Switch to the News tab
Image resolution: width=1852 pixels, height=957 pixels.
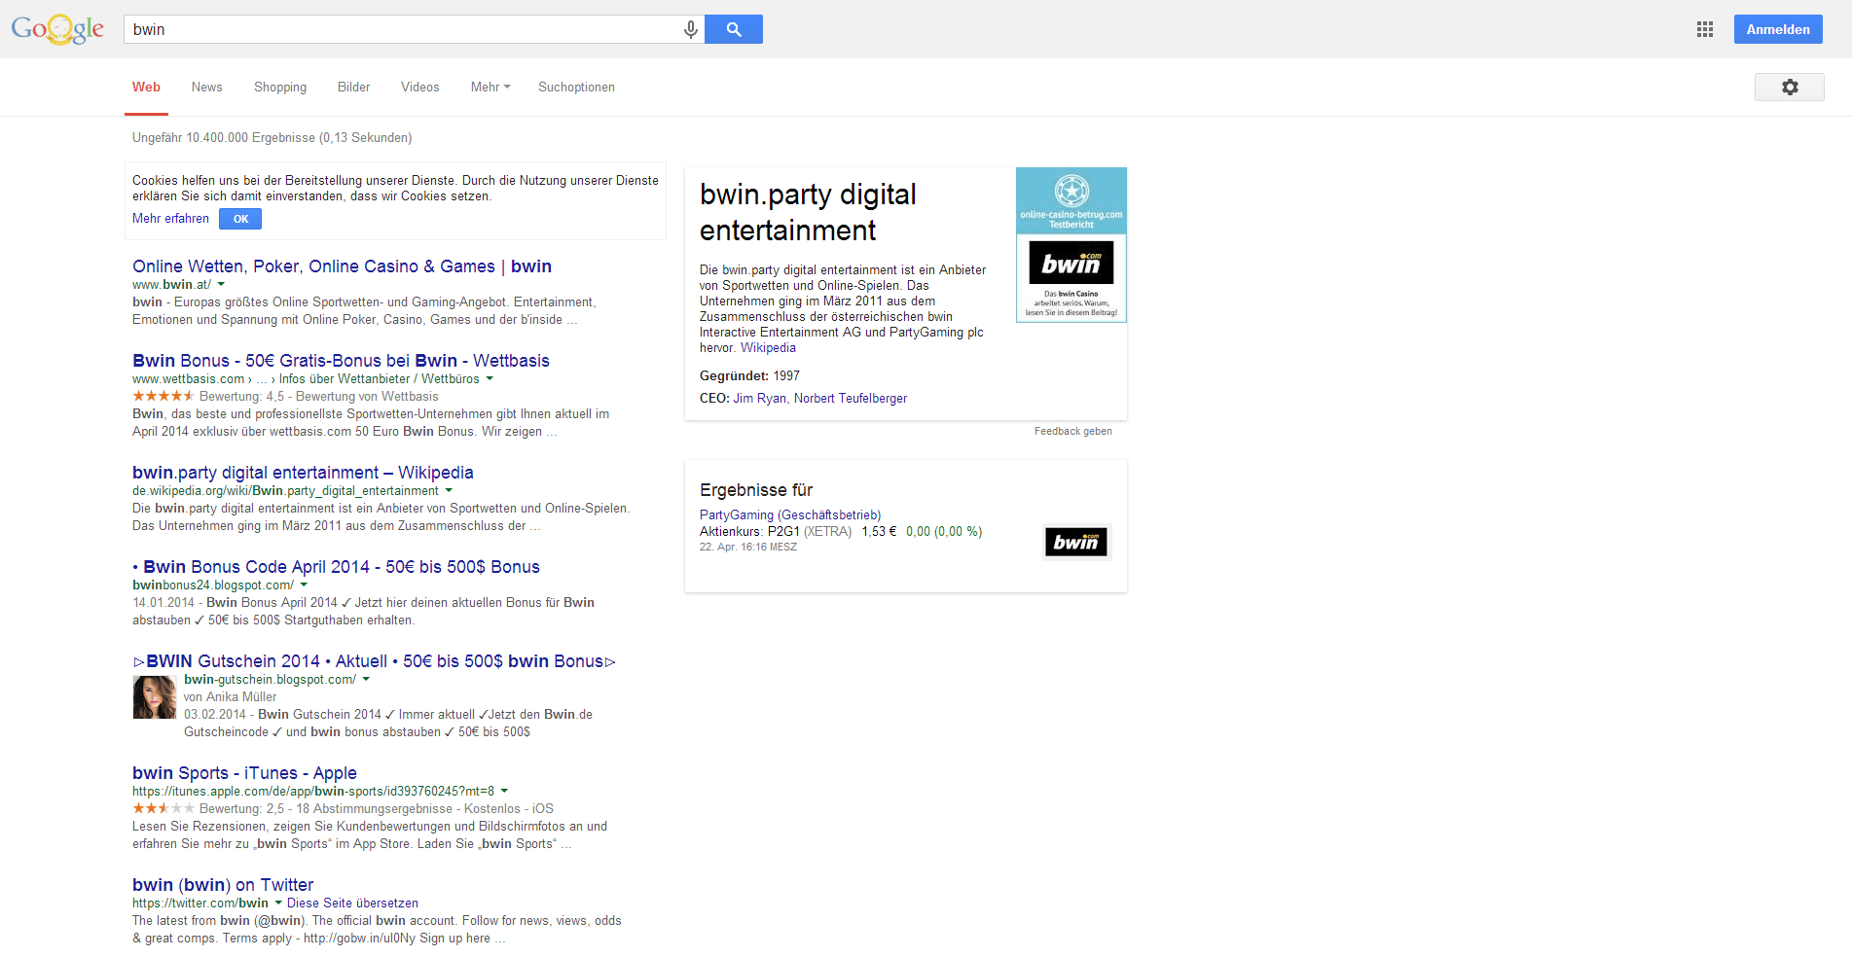pyautogui.click(x=207, y=87)
